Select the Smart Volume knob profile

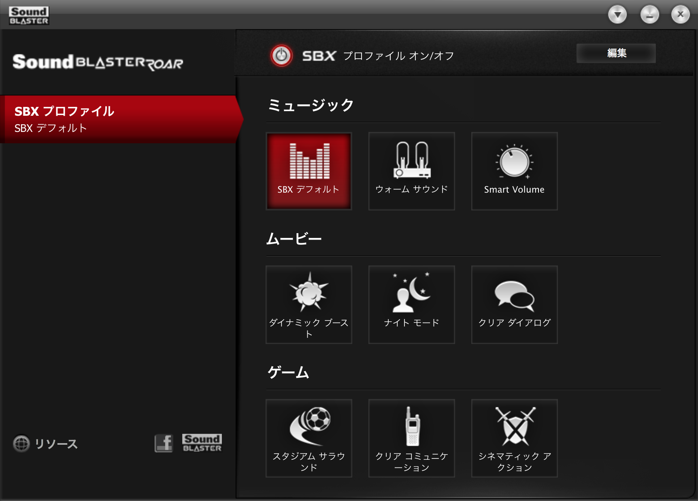click(514, 171)
